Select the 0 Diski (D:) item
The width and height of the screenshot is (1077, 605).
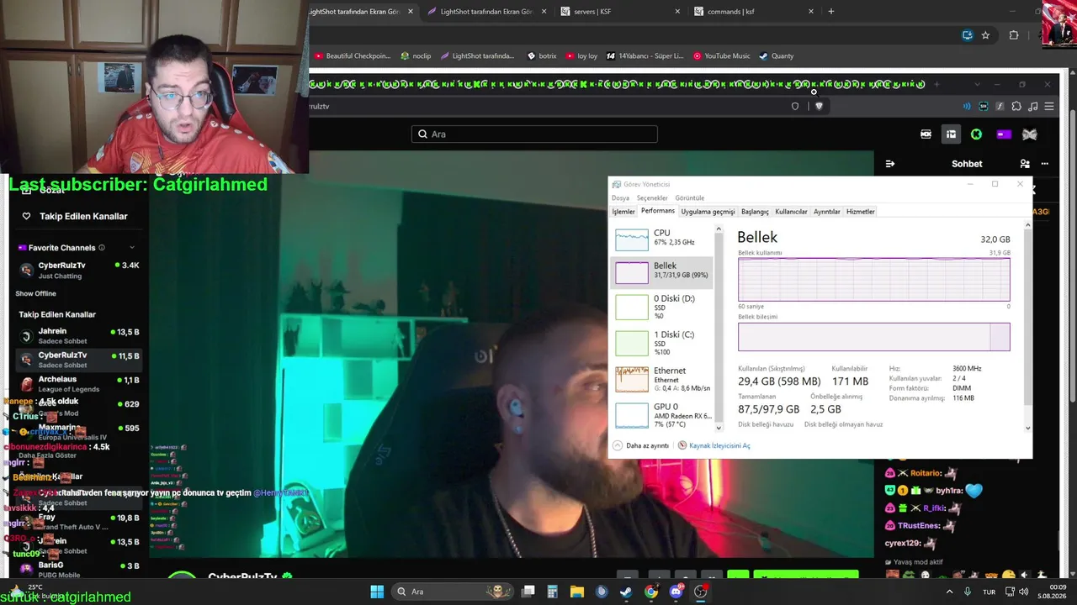(662, 307)
